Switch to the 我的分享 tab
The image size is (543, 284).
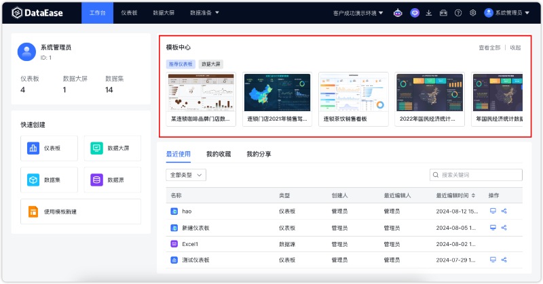point(259,154)
